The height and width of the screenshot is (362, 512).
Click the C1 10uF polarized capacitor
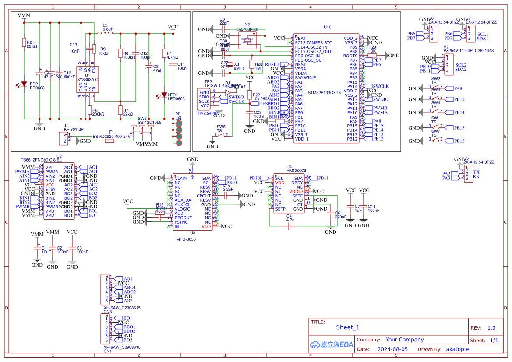coord(37,248)
